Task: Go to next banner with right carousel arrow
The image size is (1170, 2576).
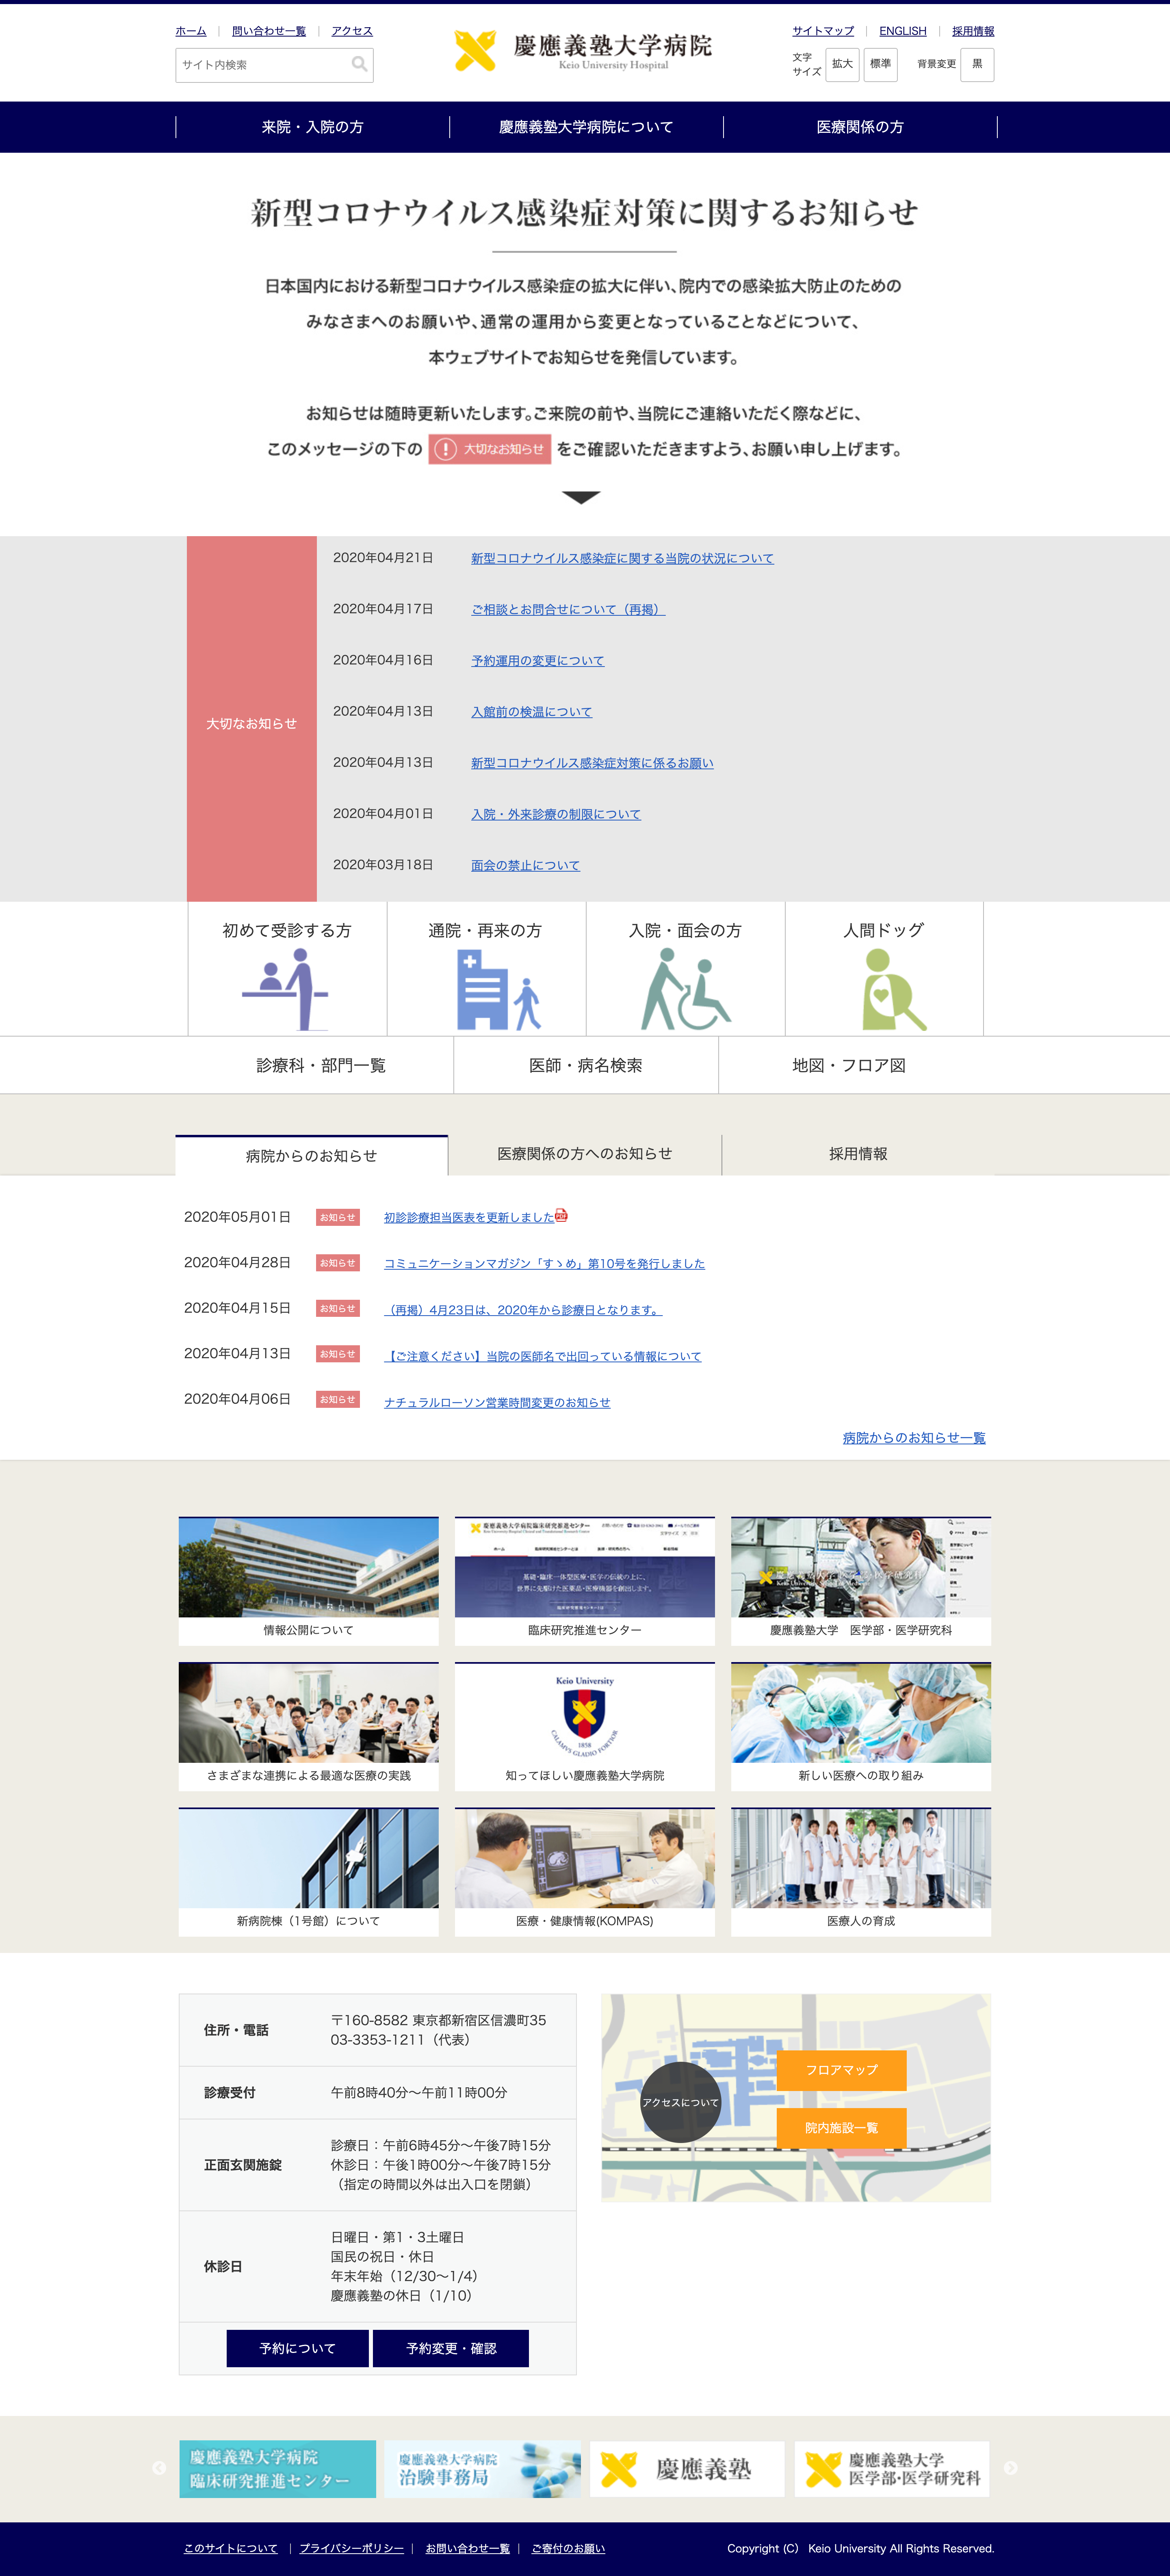Action: (1011, 2468)
